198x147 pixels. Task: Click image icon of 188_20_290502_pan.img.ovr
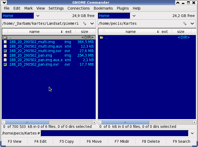point(5,65)
